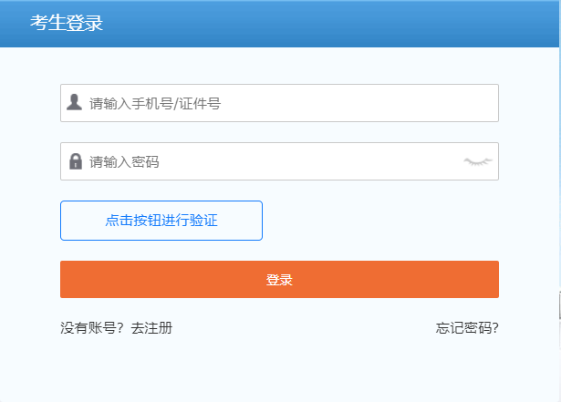Toggle password visibility with the eyelash icon

click(x=478, y=161)
